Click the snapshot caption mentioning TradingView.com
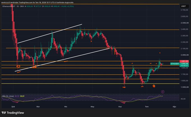The width and height of the screenshot is (191, 117). click(x=37, y=3)
